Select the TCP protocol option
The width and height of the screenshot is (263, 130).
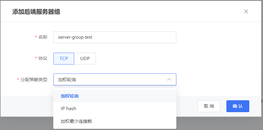pos(64,59)
